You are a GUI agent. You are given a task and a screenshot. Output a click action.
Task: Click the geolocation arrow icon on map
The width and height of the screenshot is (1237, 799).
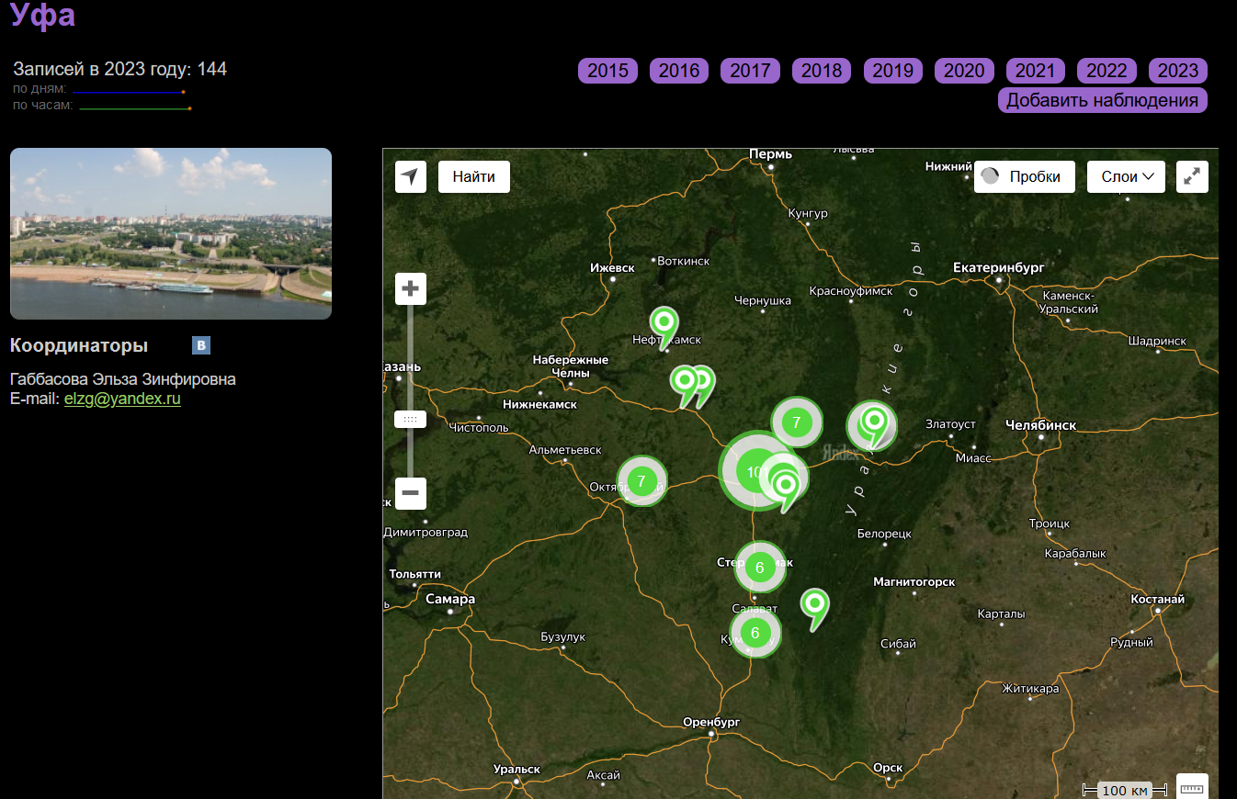[x=411, y=176]
